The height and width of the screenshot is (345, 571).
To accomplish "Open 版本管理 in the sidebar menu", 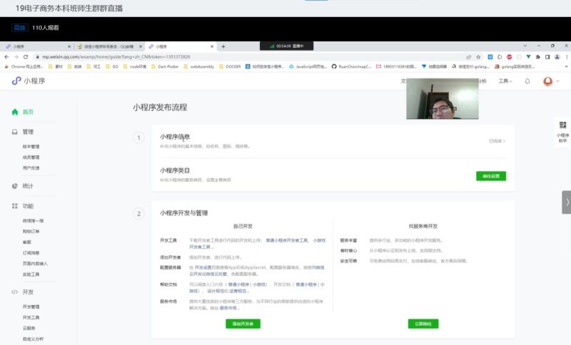I will (31, 147).
